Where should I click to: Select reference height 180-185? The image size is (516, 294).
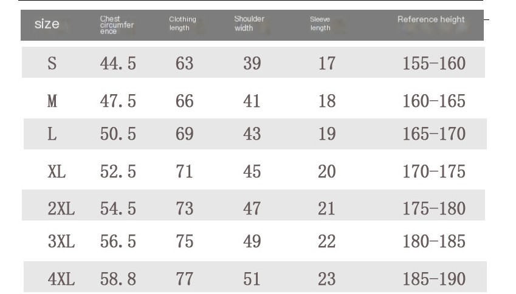pyautogui.click(x=434, y=241)
